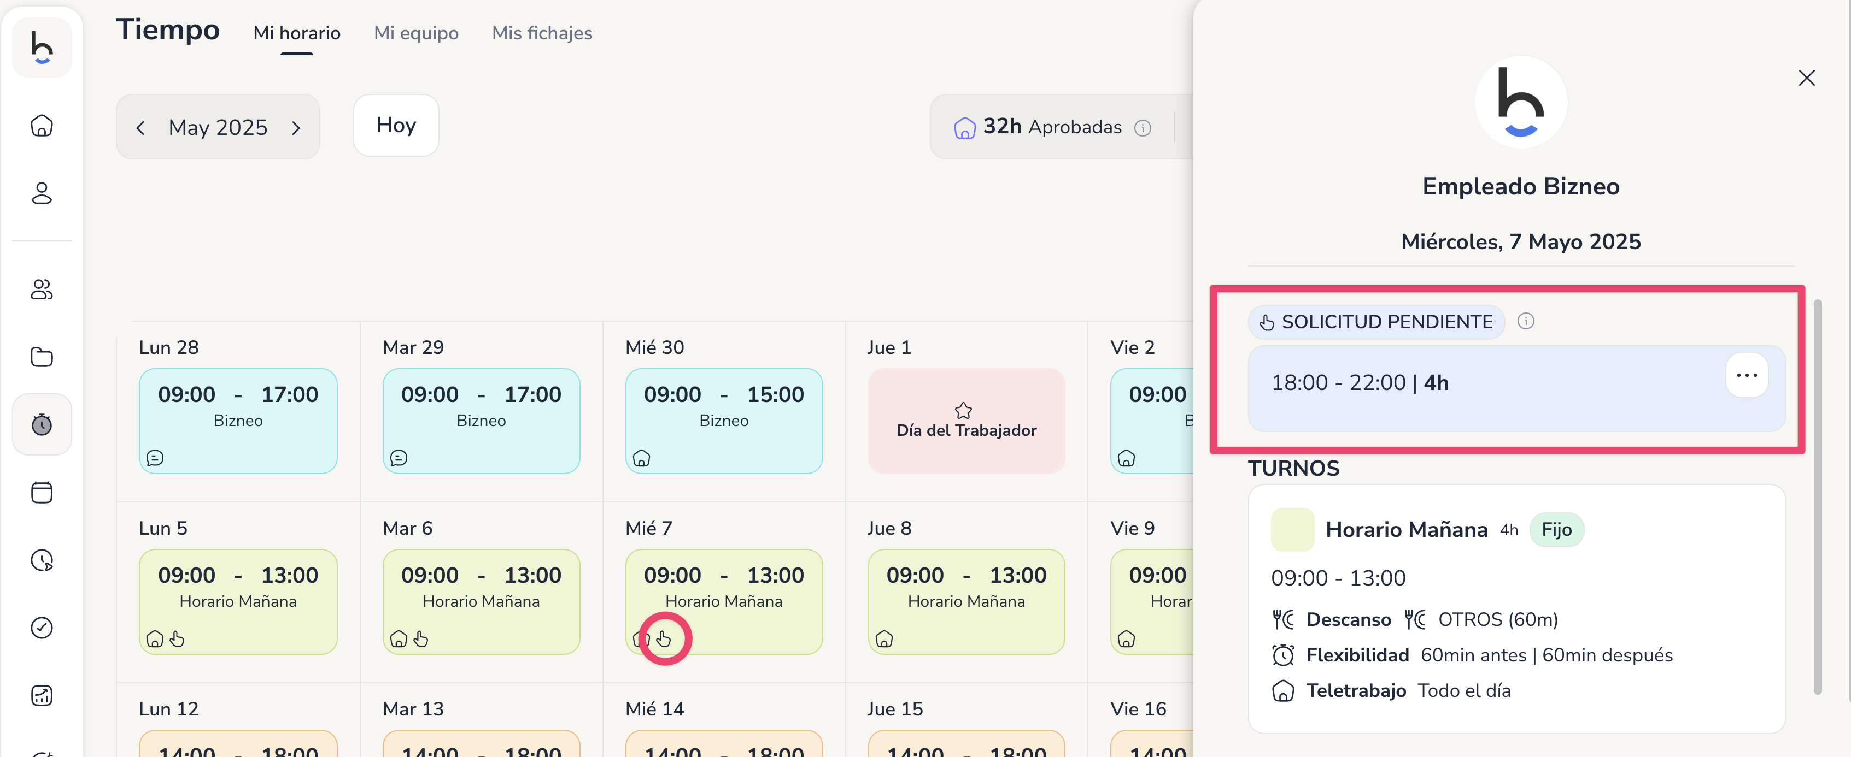Click the Empleado Bizneo avatar logo
The height and width of the screenshot is (757, 1851).
(x=1520, y=103)
